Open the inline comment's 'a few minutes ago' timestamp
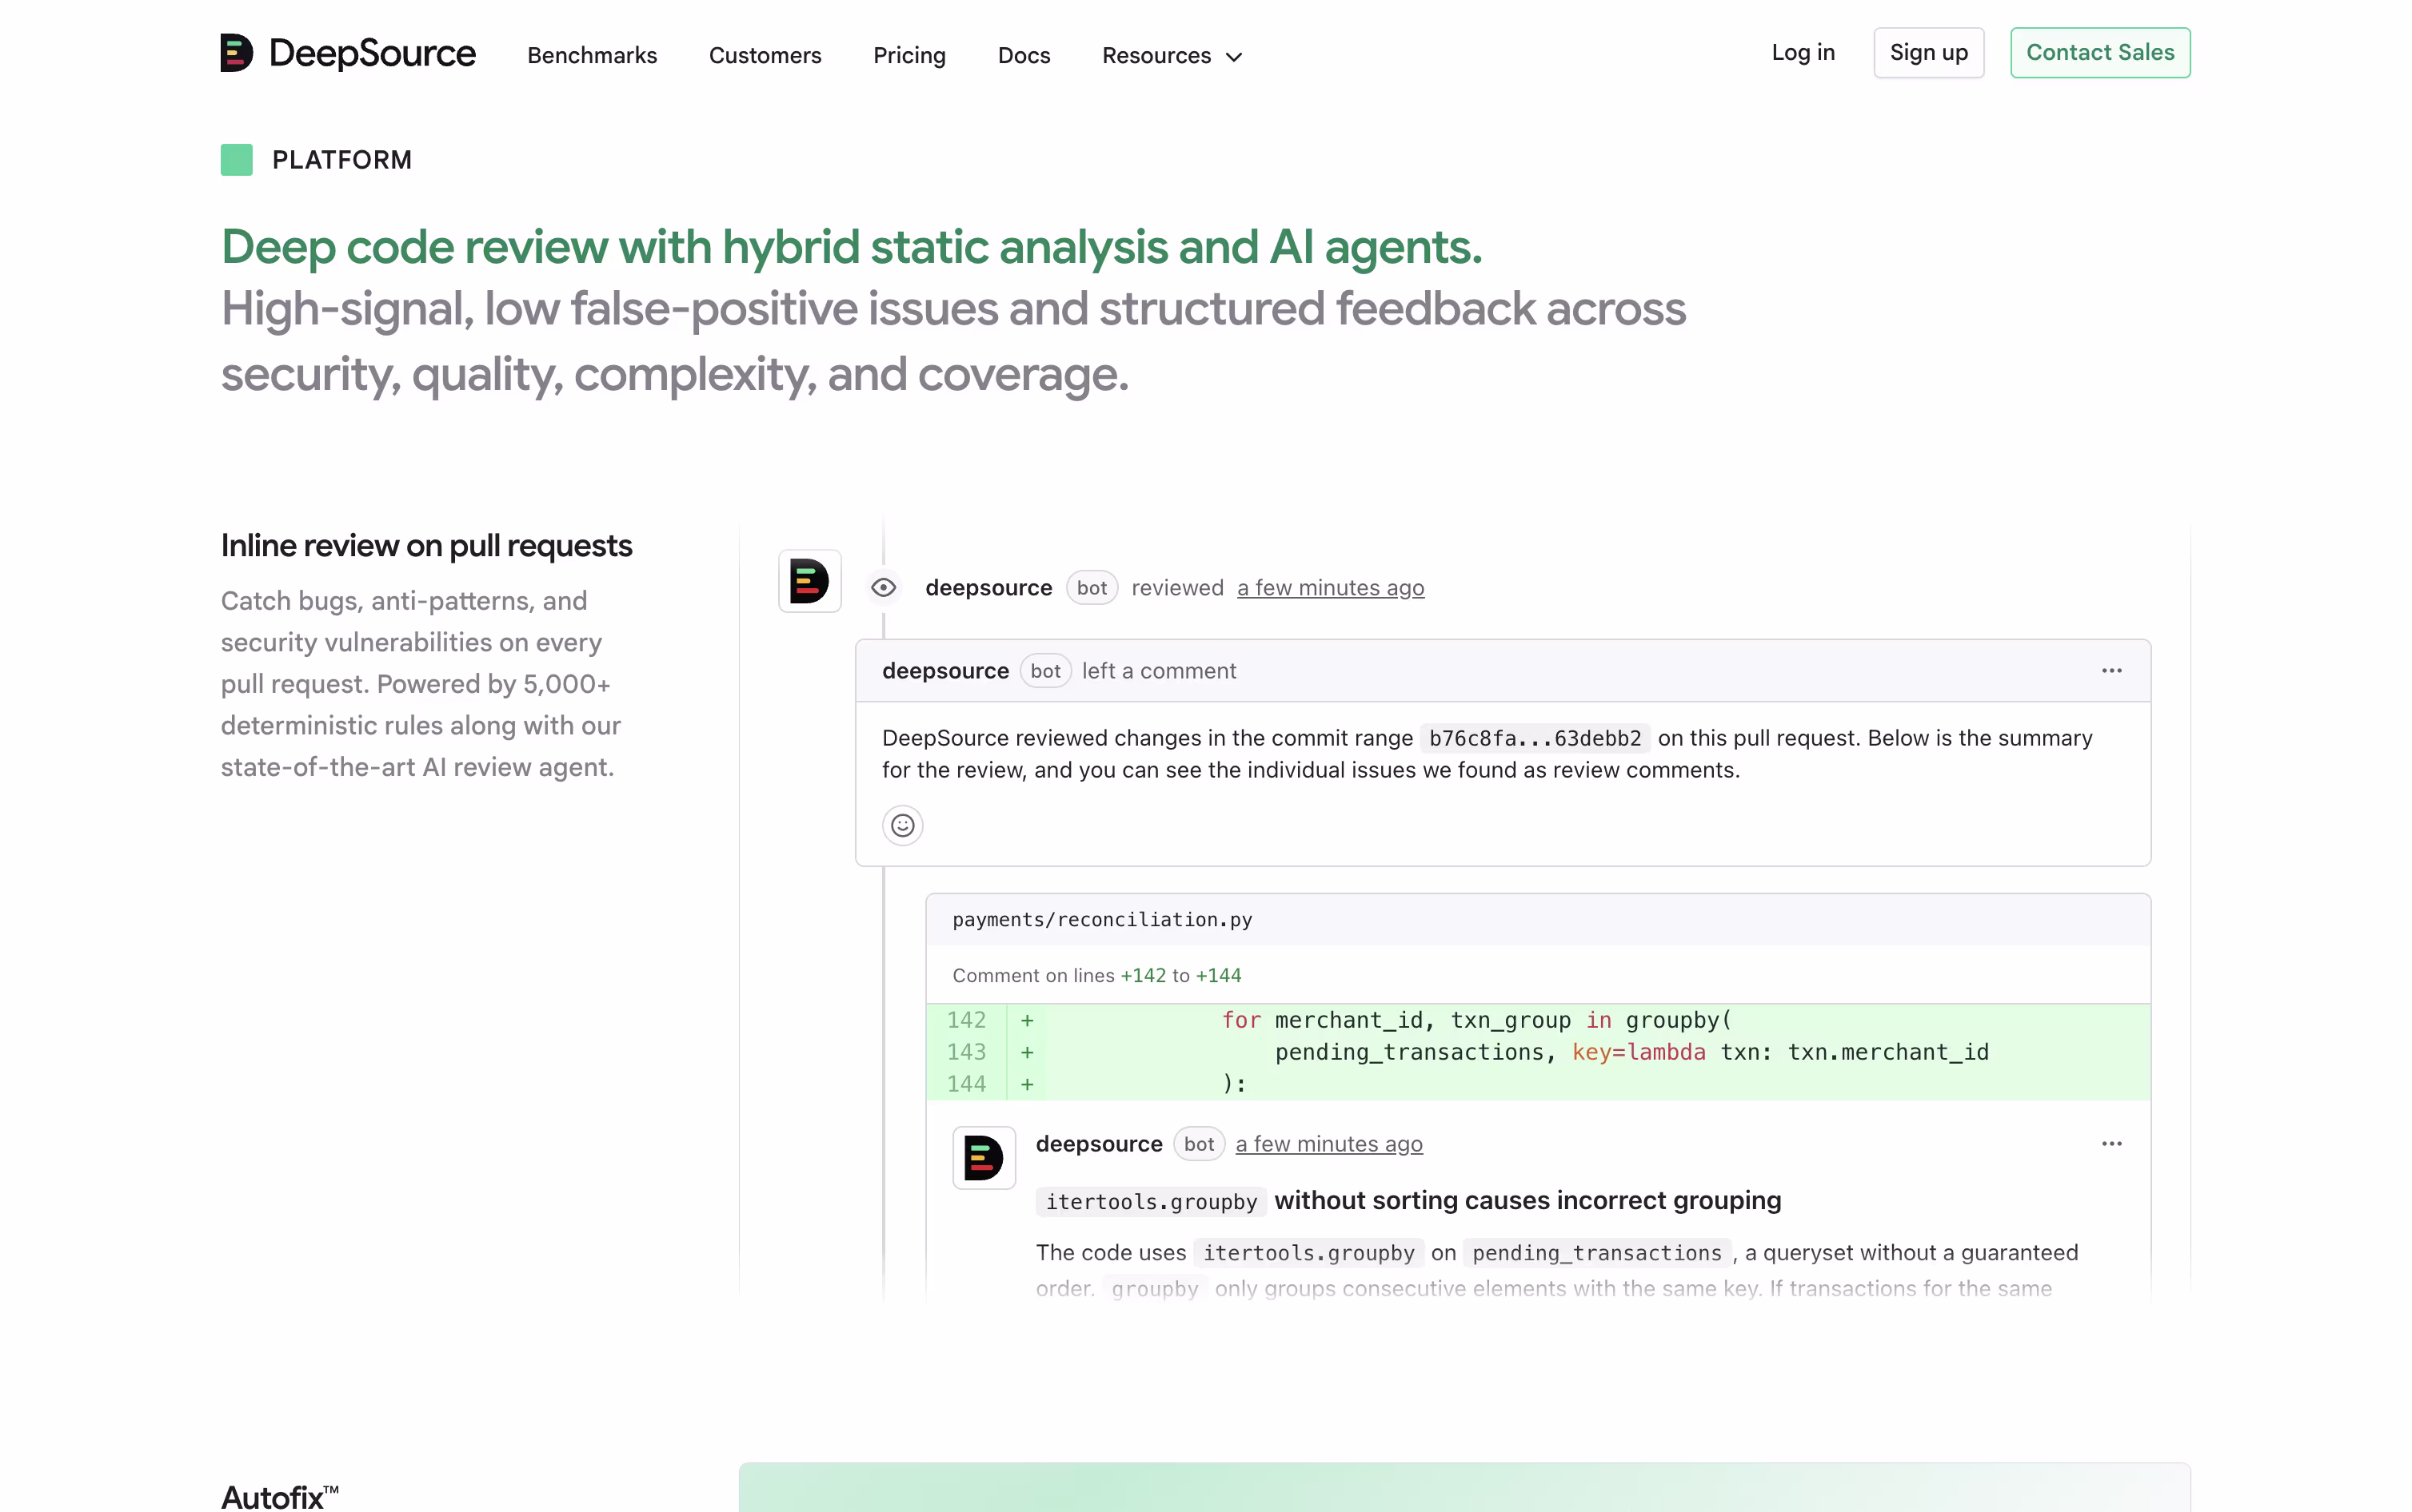2412x1512 pixels. click(1328, 1144)
